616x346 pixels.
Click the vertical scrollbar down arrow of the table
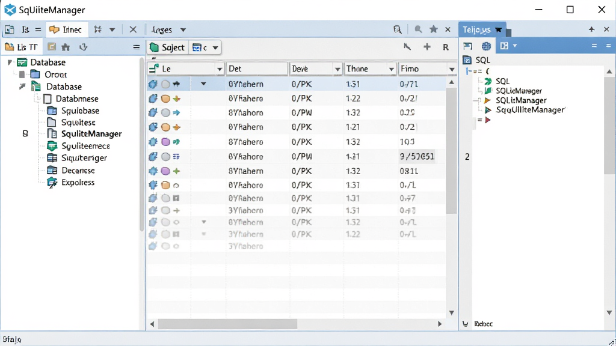[452, 312]
